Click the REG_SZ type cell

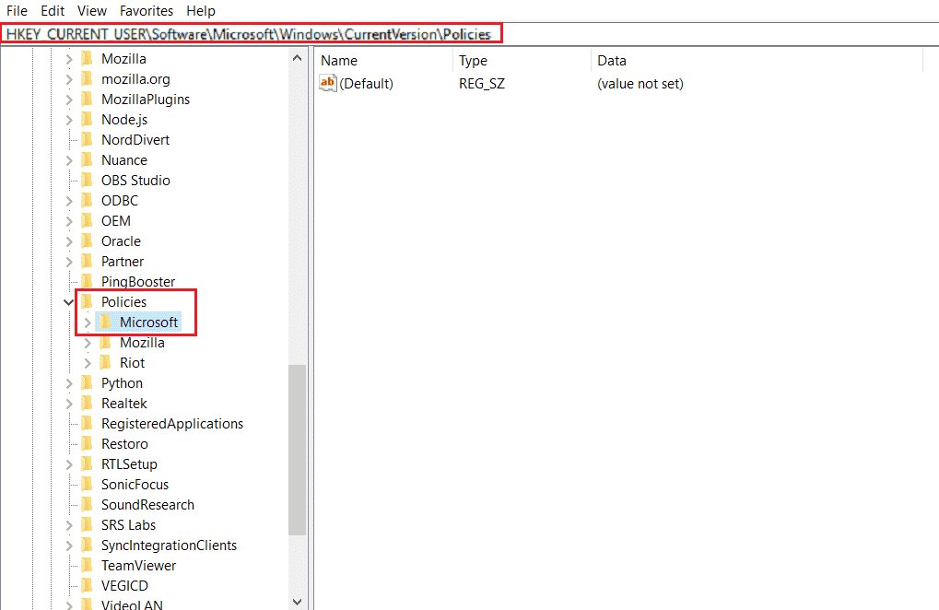[x=481, y=83]
